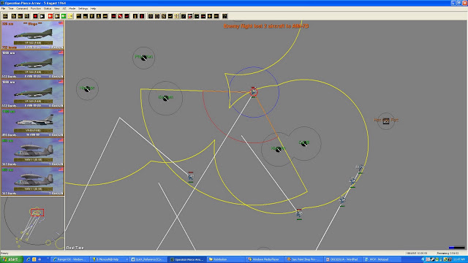Click the Hon Gai Port target marker

[386, 121]
